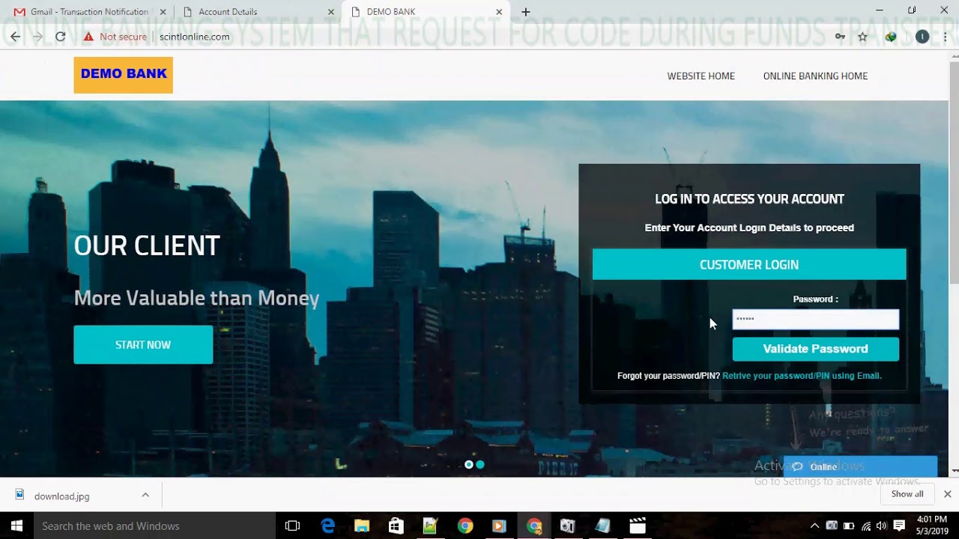
Task: Open ONLINE BANKING HOME menu link
Action: tap(815, 76)
